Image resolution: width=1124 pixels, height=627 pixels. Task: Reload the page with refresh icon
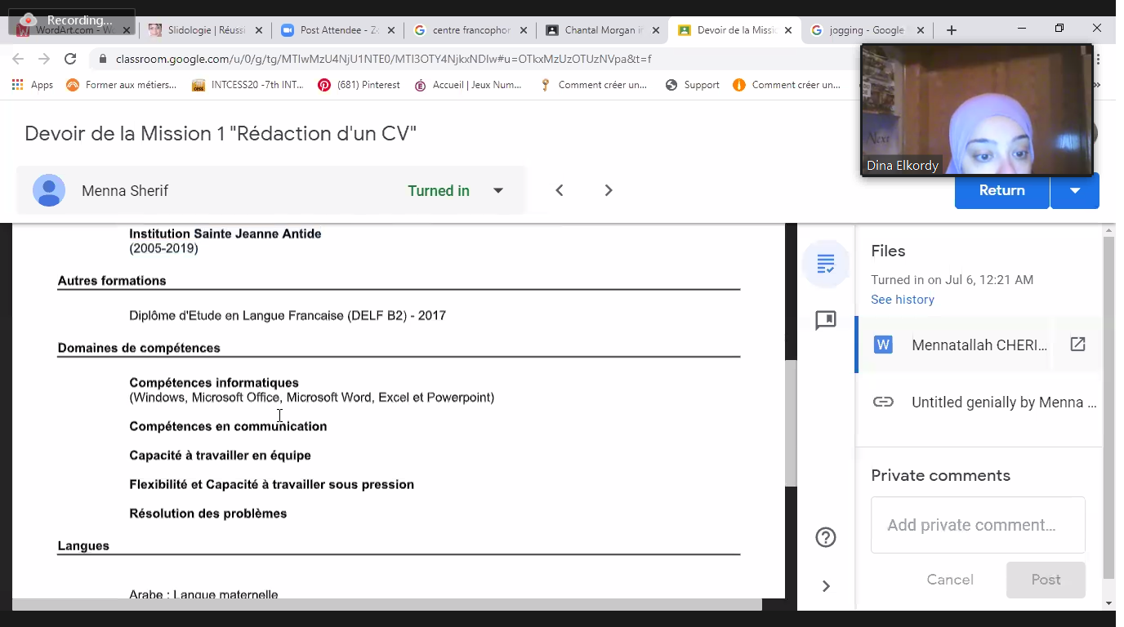[x=70, y=59]
